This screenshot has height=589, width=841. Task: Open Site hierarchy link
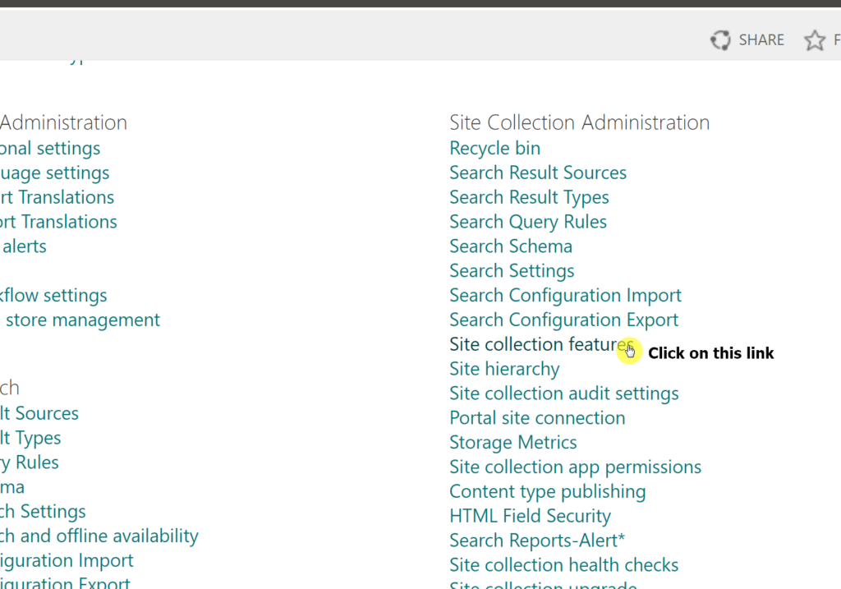(x=504, y=369)
